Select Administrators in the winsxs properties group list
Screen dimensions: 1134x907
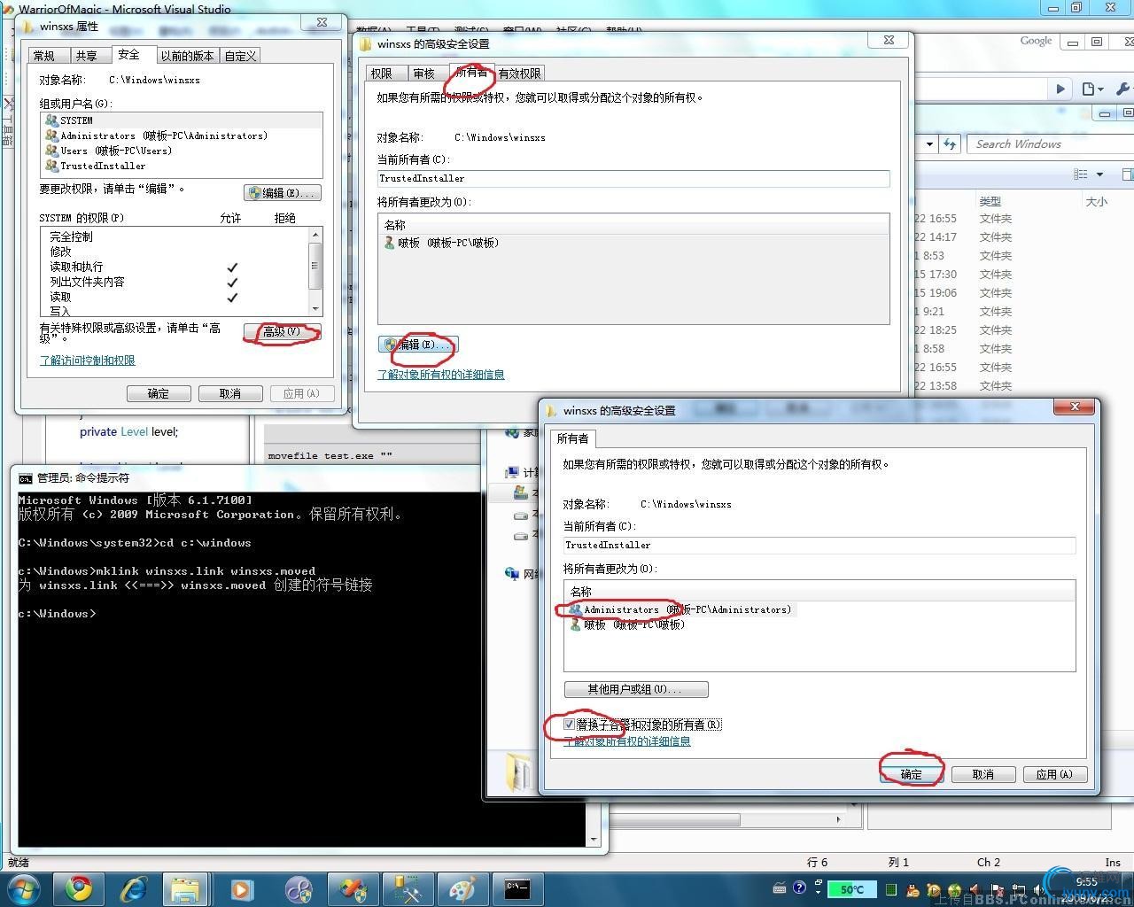(x=182, y=136)
